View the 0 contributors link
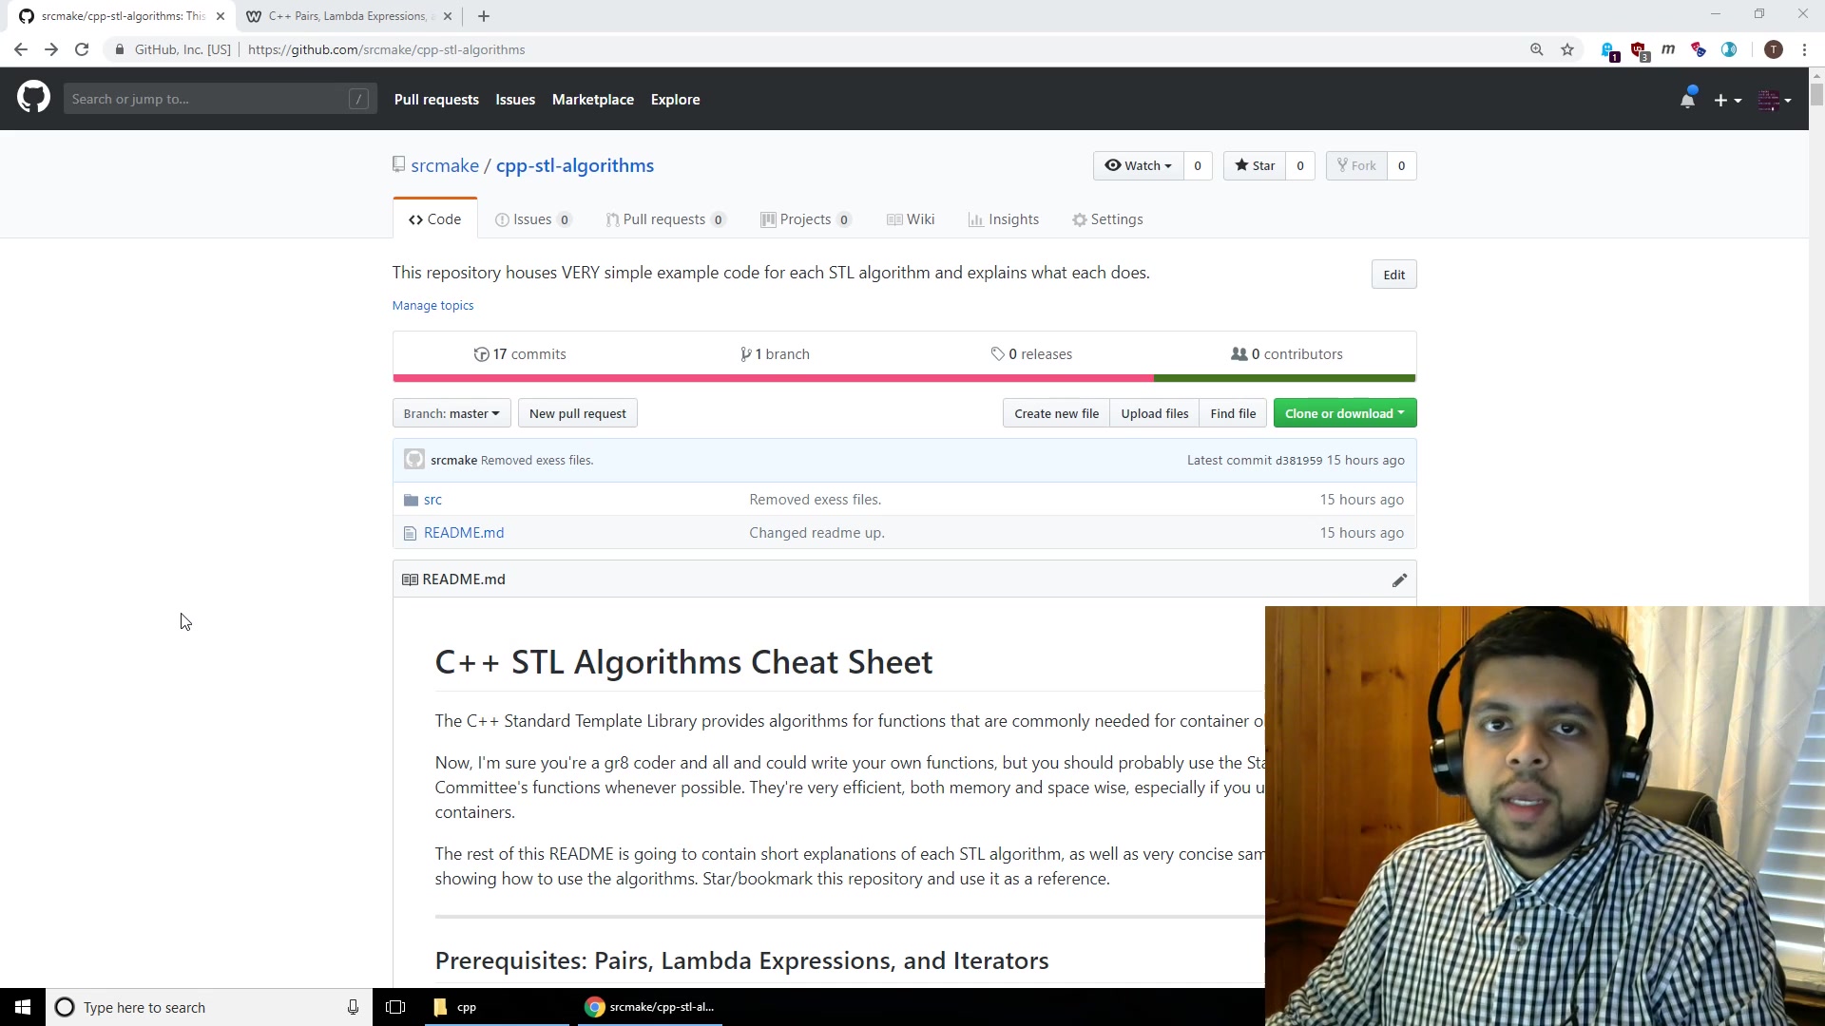The image size is (1825, 1026). click(x=1287, y=354)
